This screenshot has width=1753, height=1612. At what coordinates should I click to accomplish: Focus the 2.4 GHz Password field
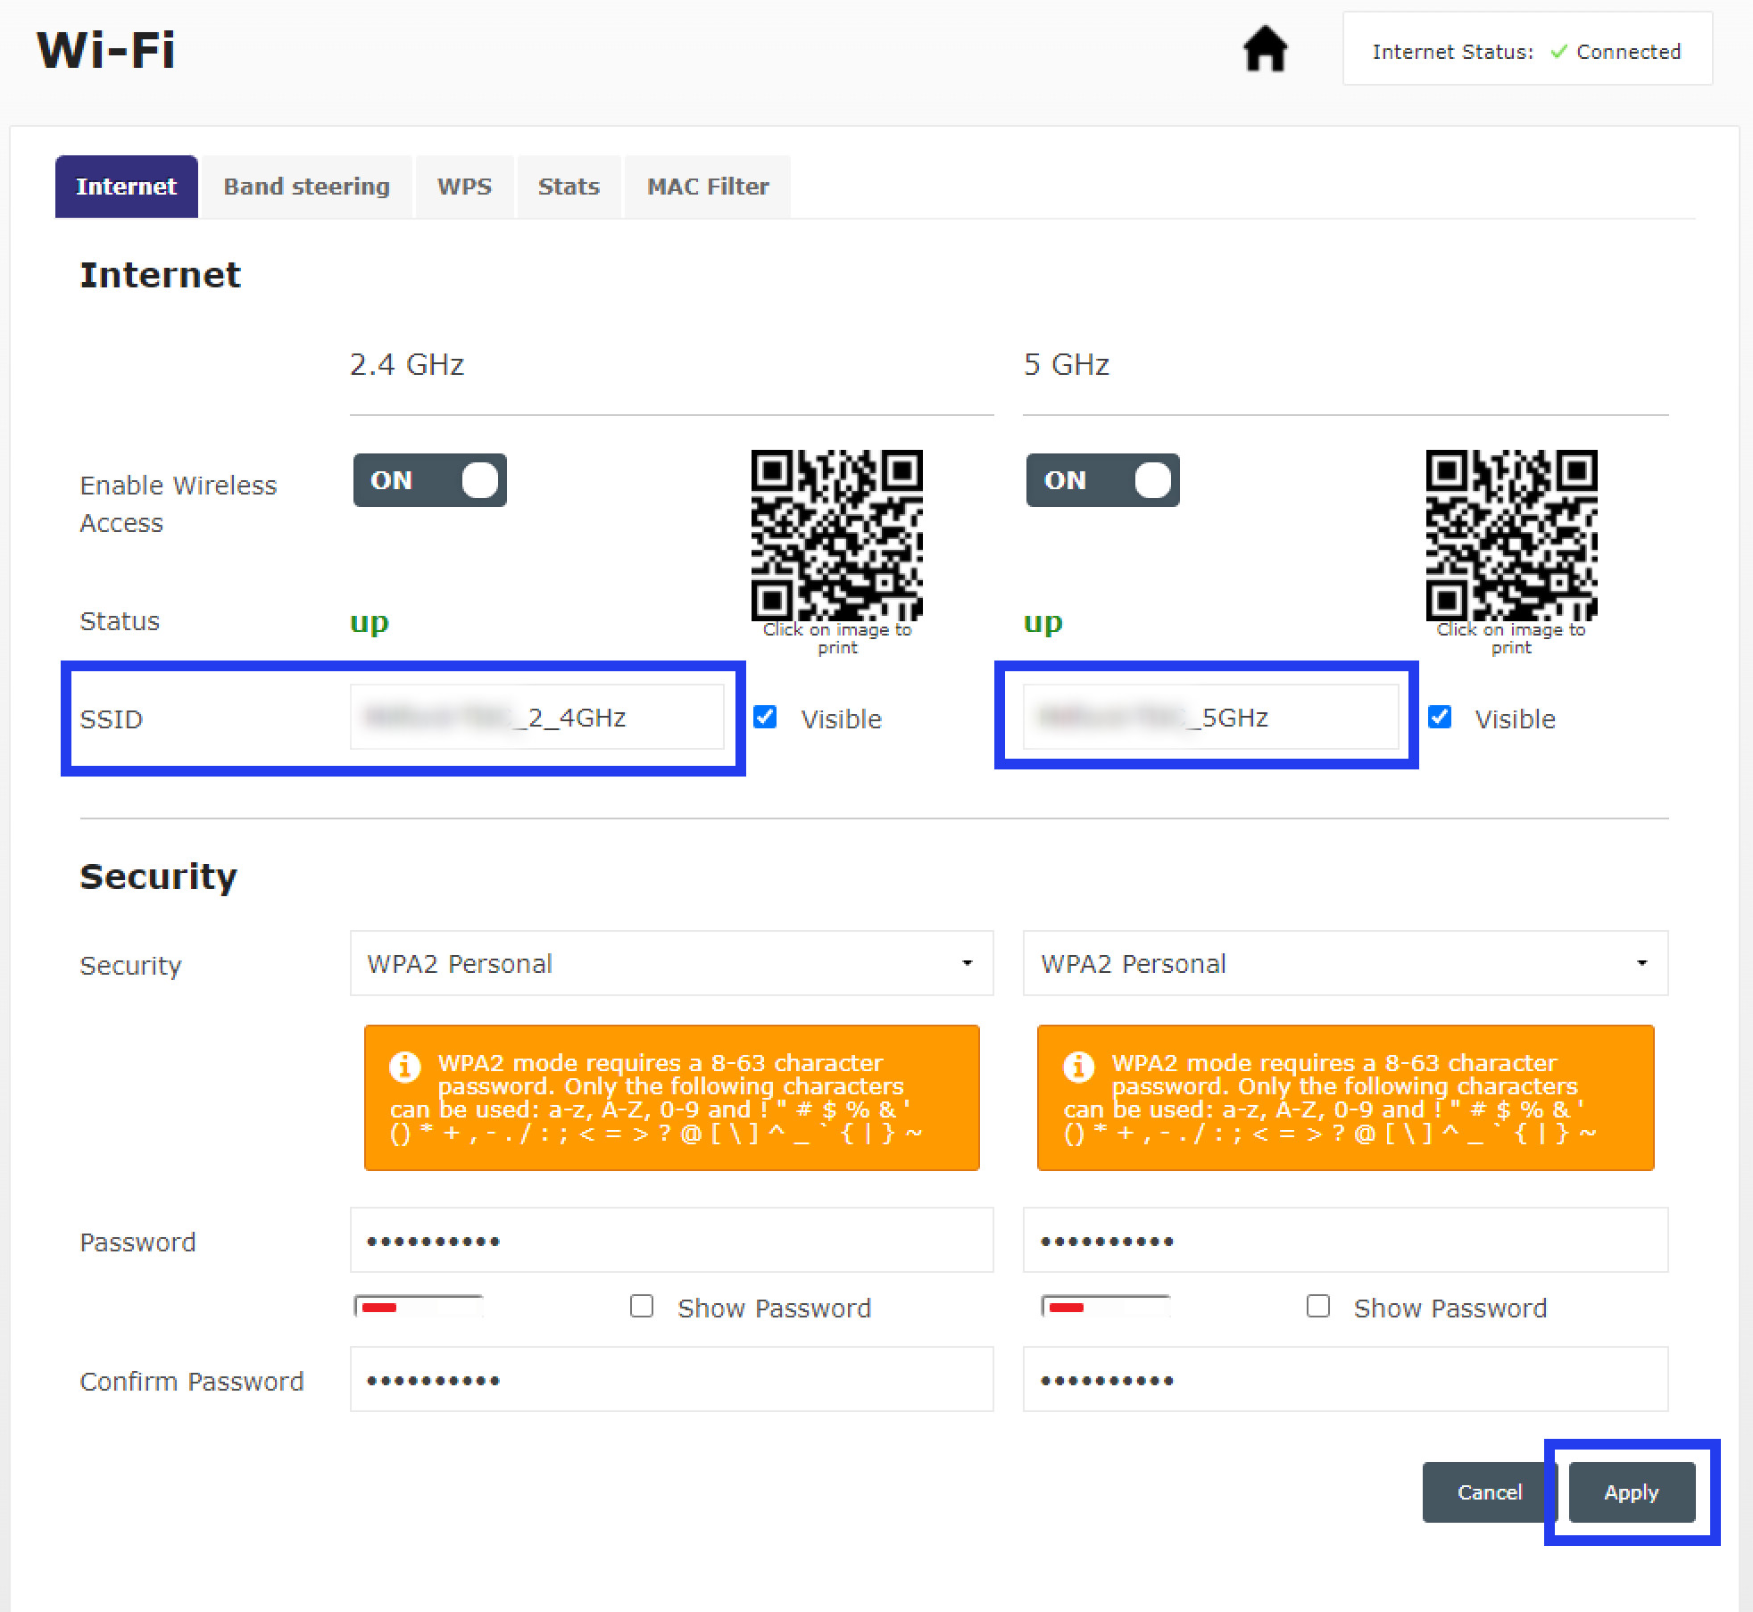tap(671, 1240)
